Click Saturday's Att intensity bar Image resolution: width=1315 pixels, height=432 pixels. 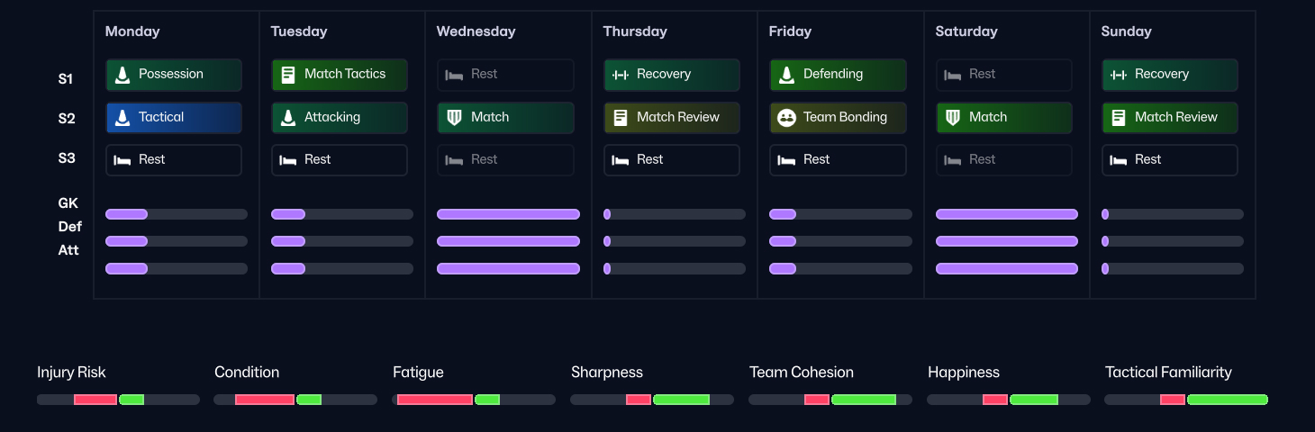(x=1006, y=268)
